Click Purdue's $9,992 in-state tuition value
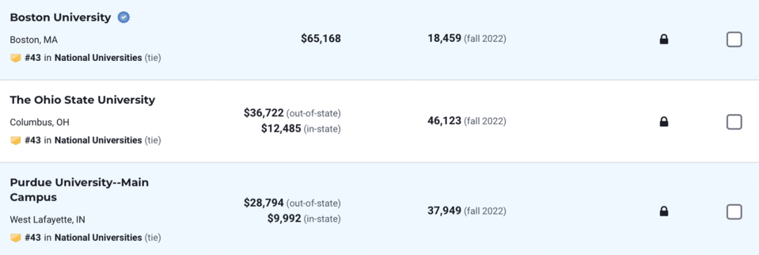The width and height of the screenshot is (759, 255). pyautogui.click(x=284, y=219)
